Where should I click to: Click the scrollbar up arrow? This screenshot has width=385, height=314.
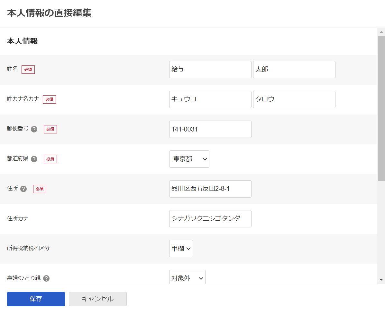point(381,32)
